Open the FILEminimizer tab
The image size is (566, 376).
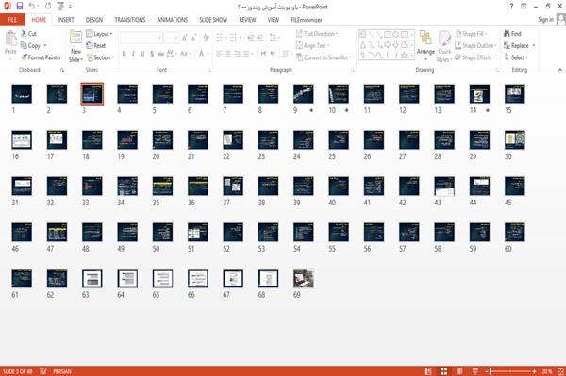click(306, 20)
